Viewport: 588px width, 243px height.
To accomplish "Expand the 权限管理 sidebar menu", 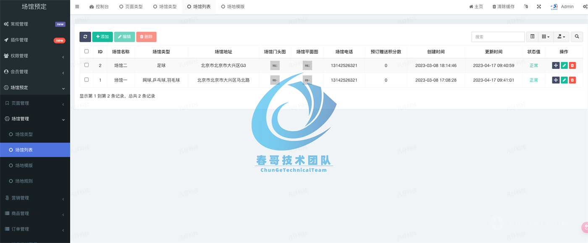I will pos(35,56).
